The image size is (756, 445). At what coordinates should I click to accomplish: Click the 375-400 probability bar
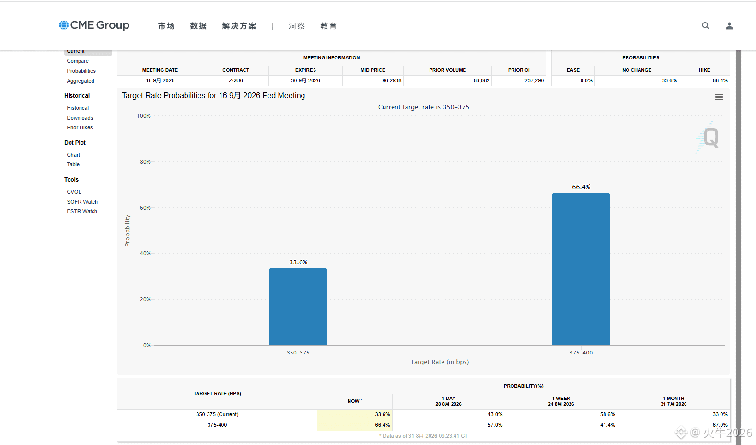pos(581,269)
